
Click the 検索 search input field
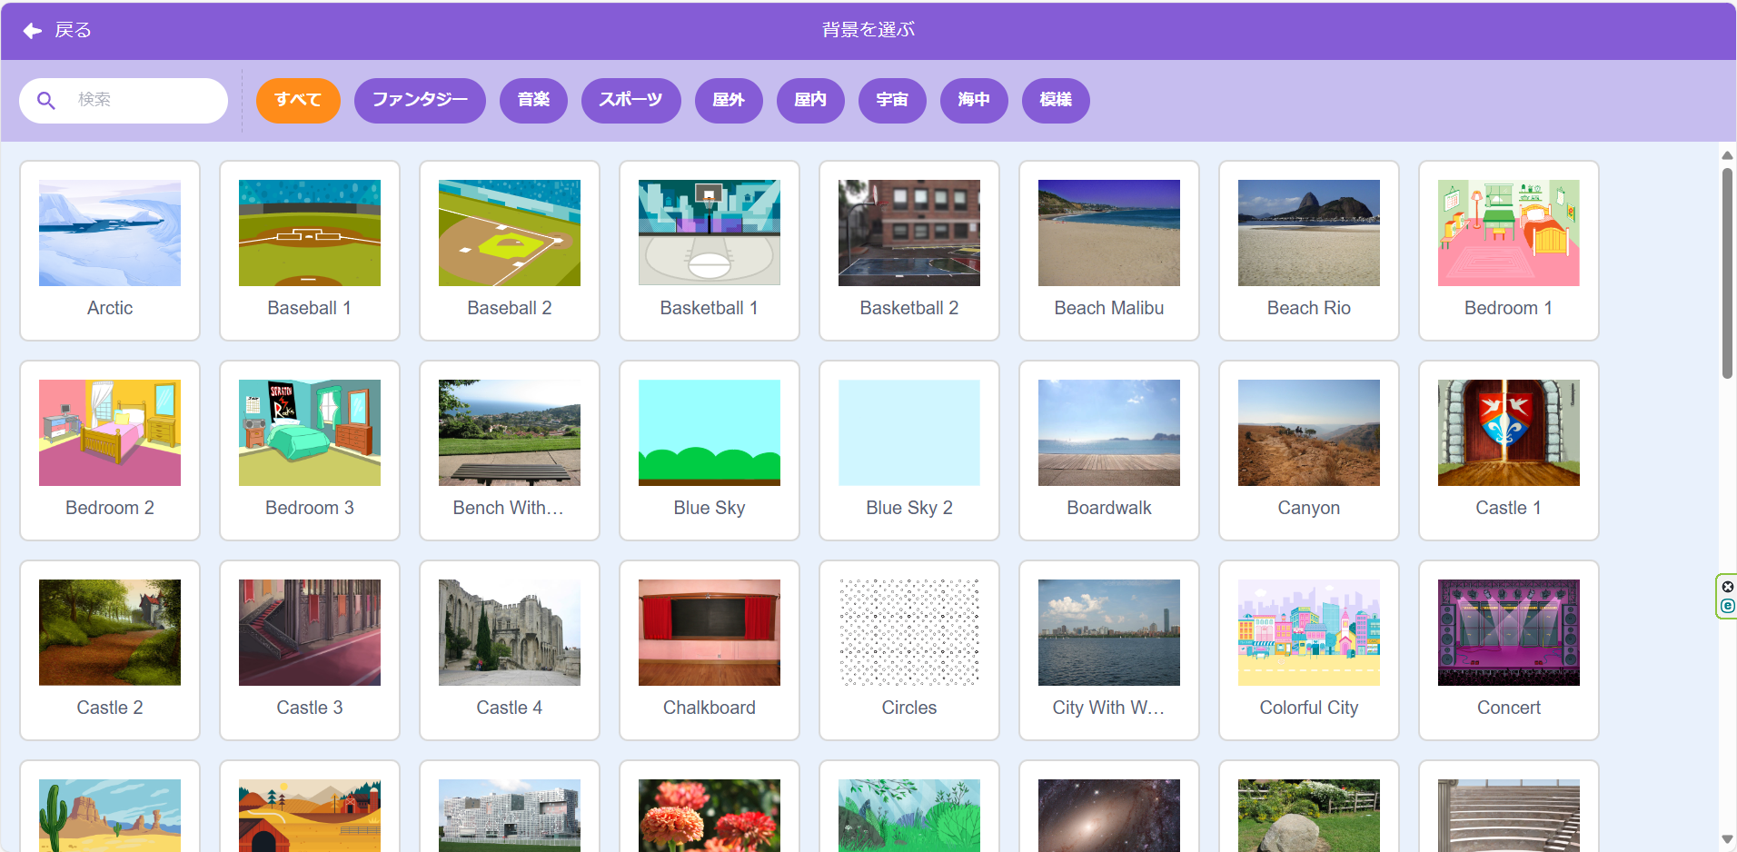pos(145,100)
